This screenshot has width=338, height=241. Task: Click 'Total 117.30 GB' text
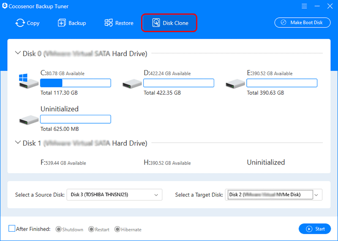pos(59,93)
